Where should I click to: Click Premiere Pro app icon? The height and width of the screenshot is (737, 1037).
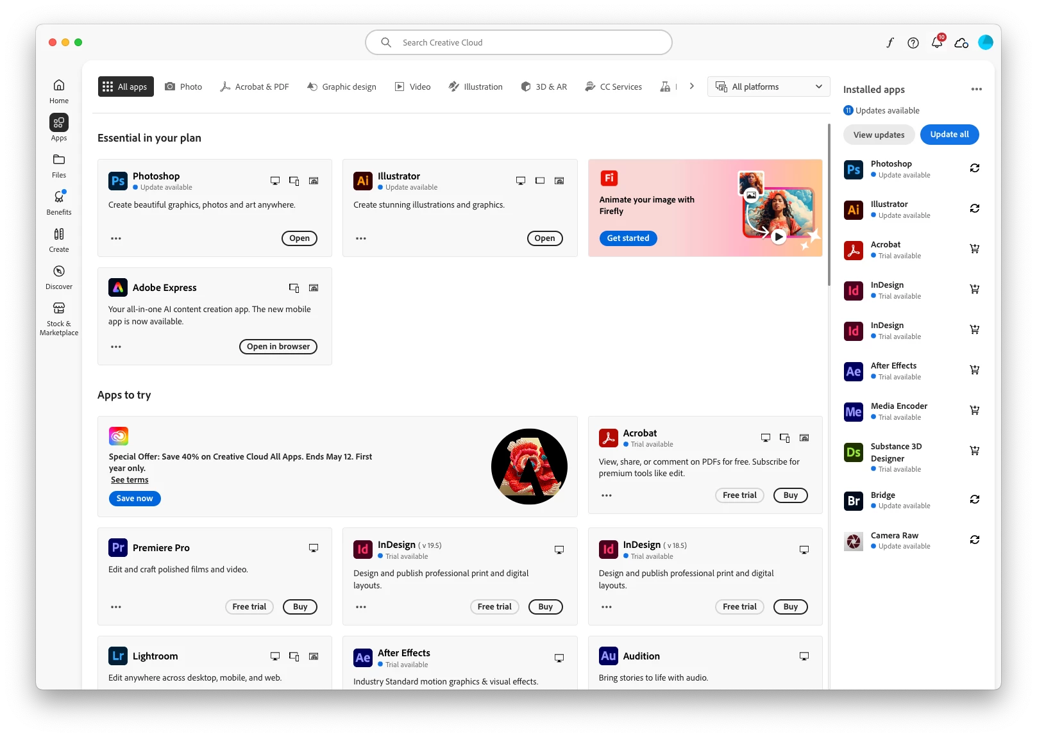118,547
